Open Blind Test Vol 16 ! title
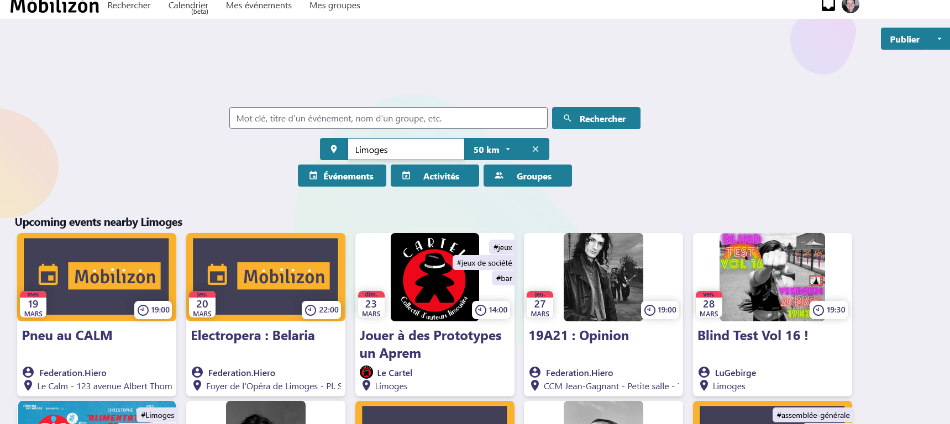This screenshot has height=424, width=950. (753, 336)
